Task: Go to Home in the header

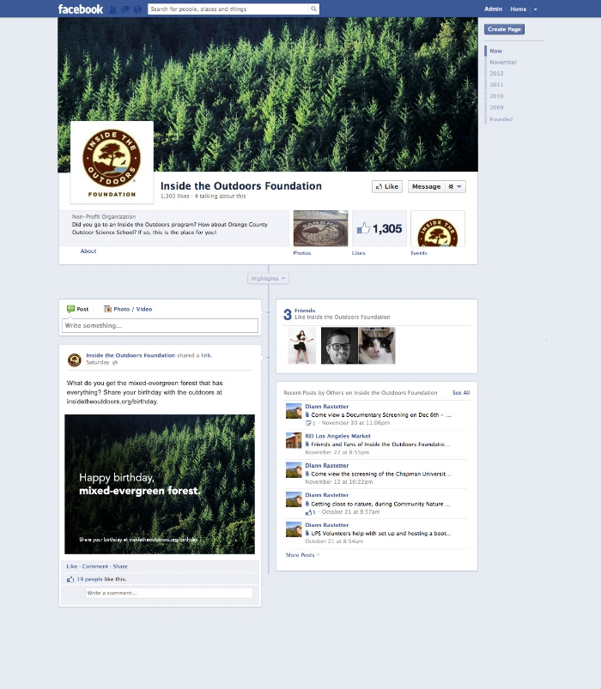Action: coord(518,9)
